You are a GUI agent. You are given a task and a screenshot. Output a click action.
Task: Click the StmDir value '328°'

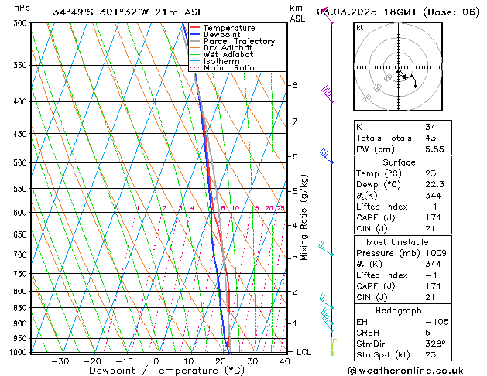[x=435, y=344]
